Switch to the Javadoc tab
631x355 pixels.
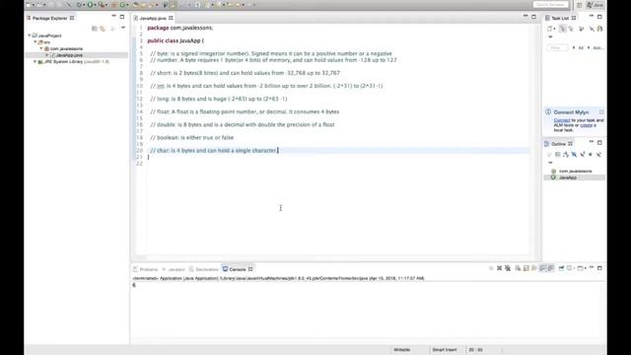174,269
